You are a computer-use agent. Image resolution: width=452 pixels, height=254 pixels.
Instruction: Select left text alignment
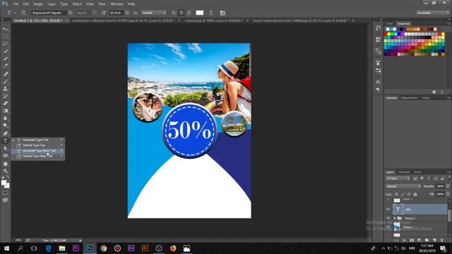tap(174, 13)
